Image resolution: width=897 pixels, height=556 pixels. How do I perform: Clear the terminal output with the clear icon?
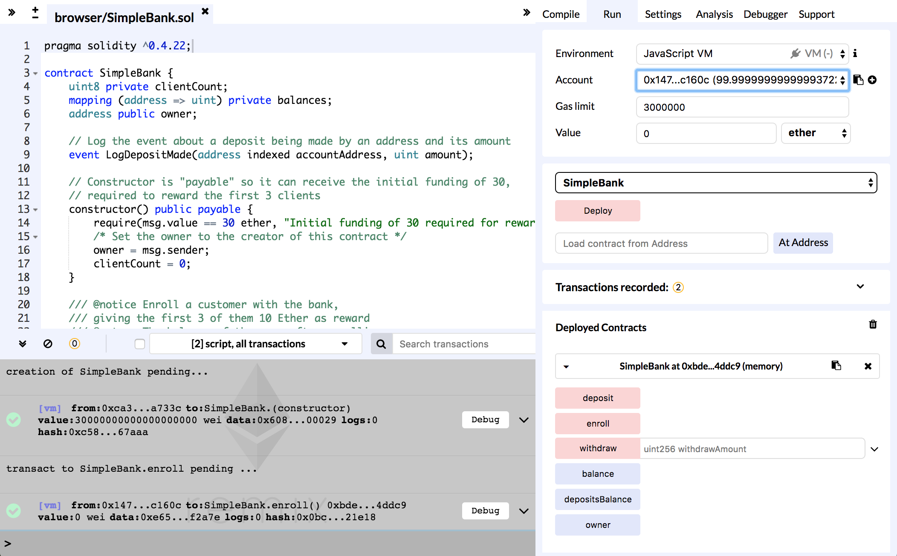[48, 344]
